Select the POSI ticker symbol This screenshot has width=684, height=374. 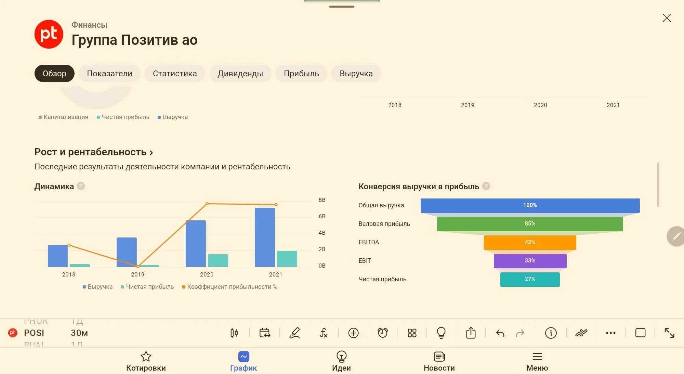pyautogui.click(x=34, y=333)
